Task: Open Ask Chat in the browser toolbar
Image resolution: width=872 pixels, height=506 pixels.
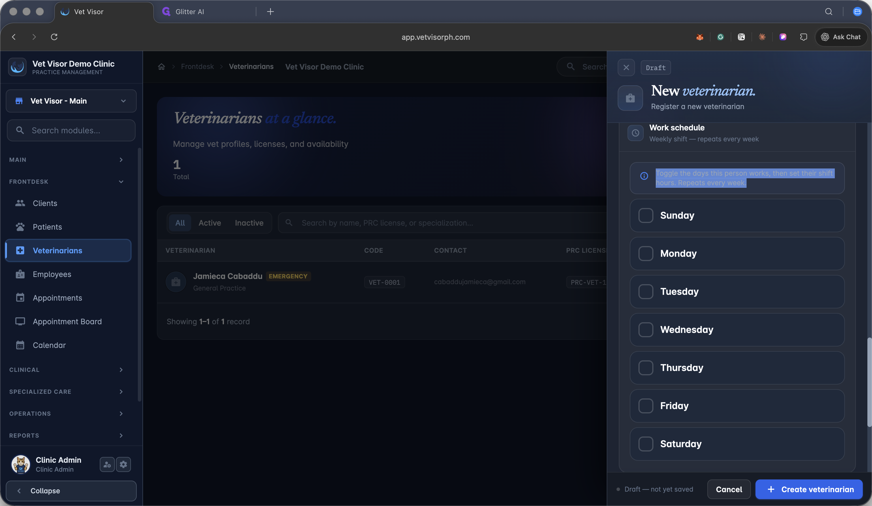Action: (x=841, y=37)
